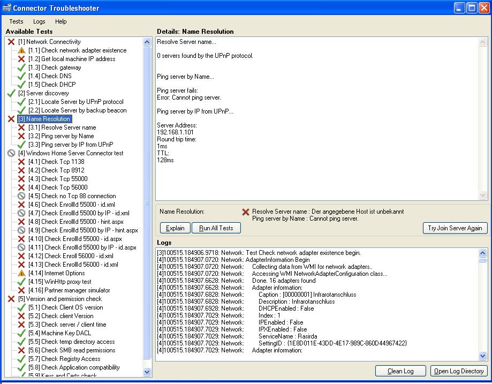Click the warning icon beside Internet Options
This screenshot has width=492, height=384.
tap(21, 273)
